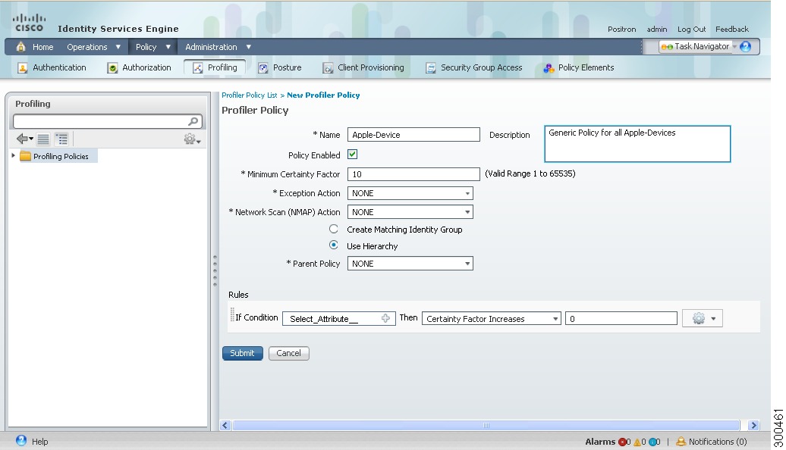Click the Authentication tab icon
Screen dimensions: 786x450
(x=23, y=67)
